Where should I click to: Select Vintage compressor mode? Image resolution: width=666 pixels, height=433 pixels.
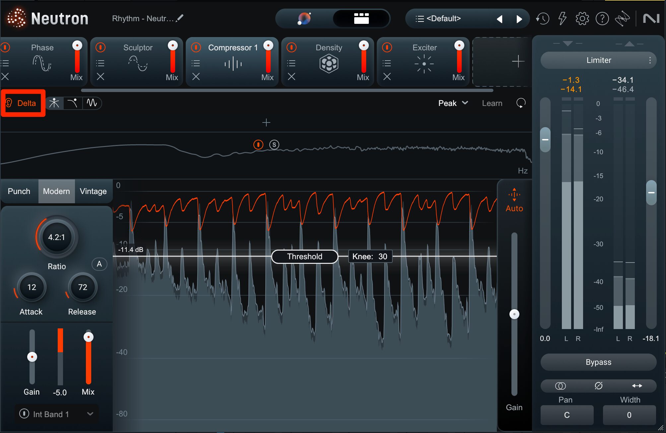pos(93,191)
